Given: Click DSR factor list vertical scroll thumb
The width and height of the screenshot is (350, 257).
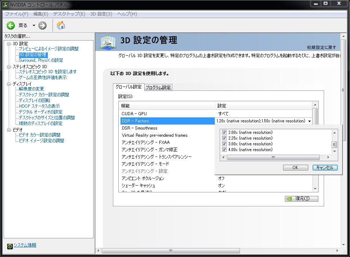Looking at the screenshot, I should coord(335,145).
